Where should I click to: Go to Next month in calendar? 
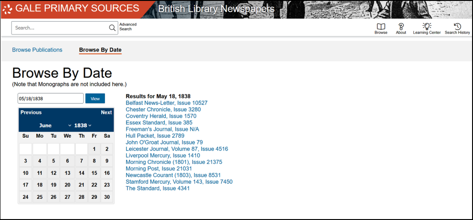(106, 112)
